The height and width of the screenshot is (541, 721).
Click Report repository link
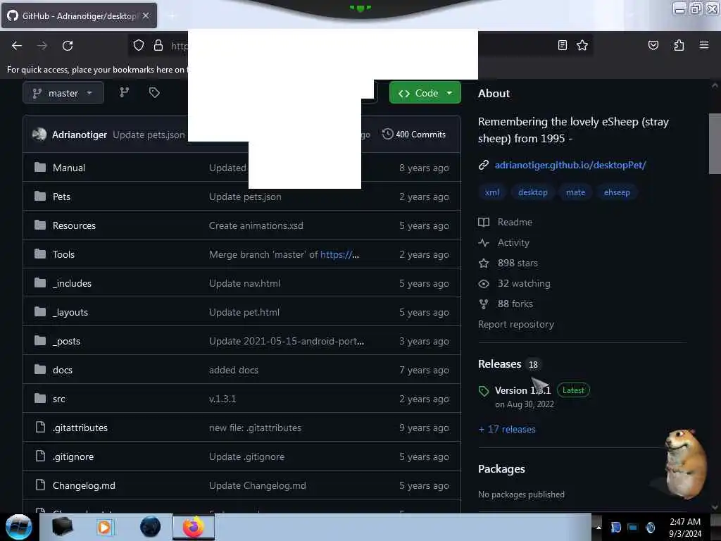(516, 324)
